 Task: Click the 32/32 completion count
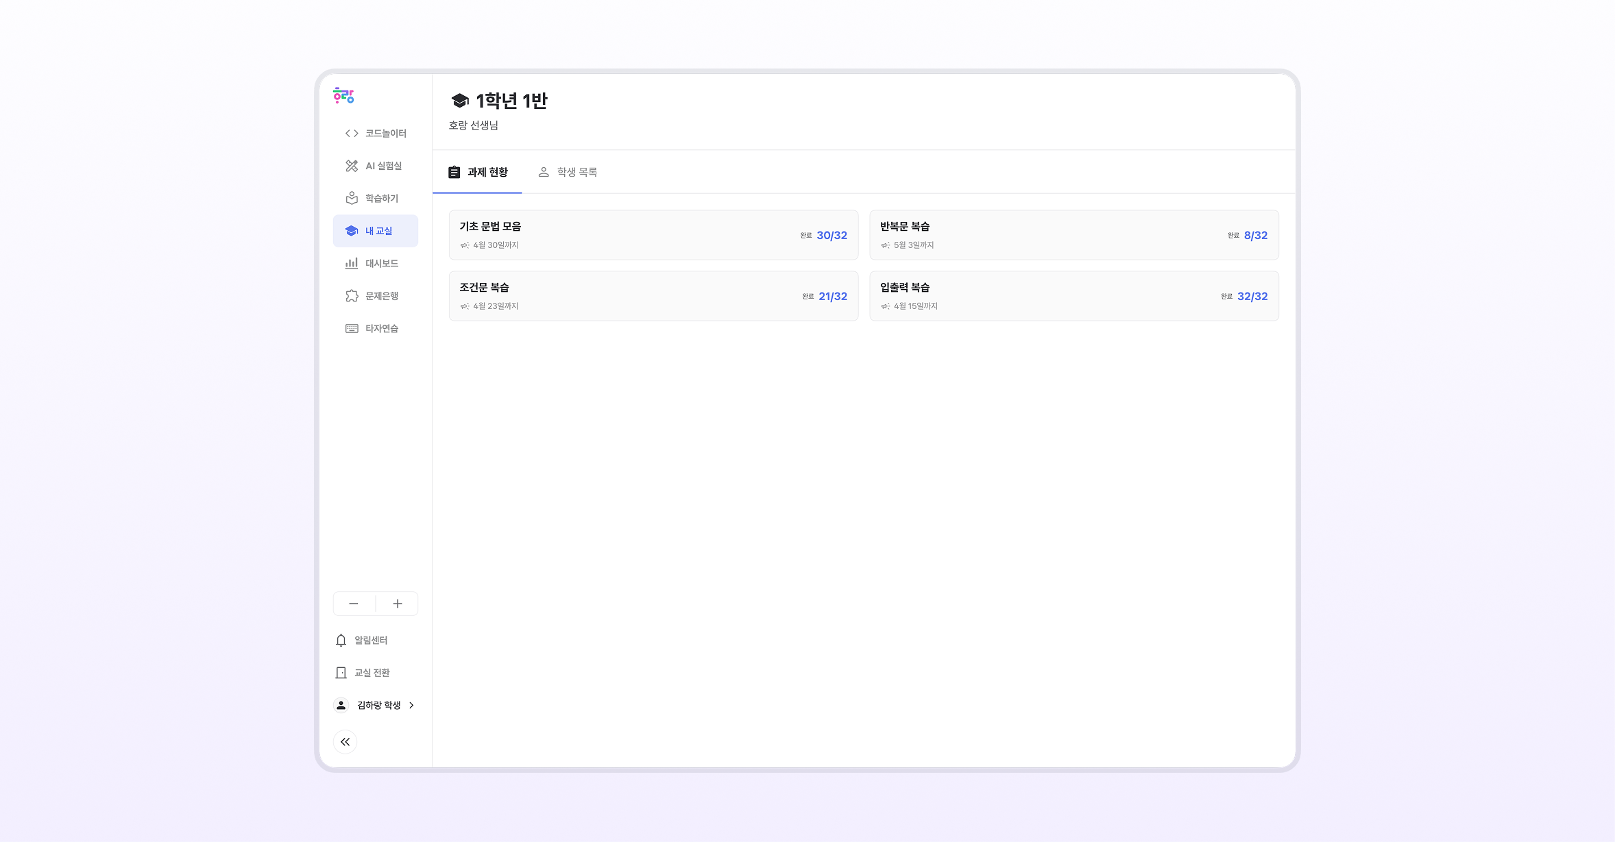tap(1252, 296)
